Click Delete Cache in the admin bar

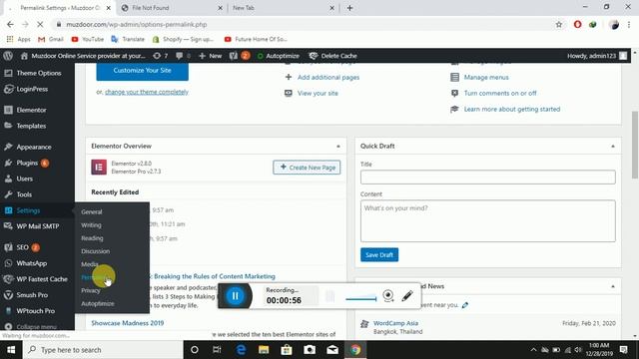coord(332,56)
